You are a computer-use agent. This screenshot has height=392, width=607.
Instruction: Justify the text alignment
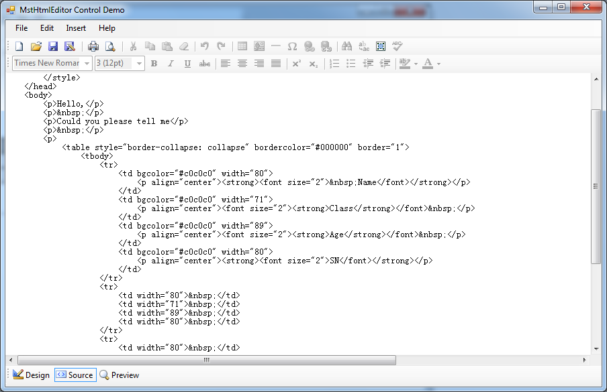pos(276,64)
